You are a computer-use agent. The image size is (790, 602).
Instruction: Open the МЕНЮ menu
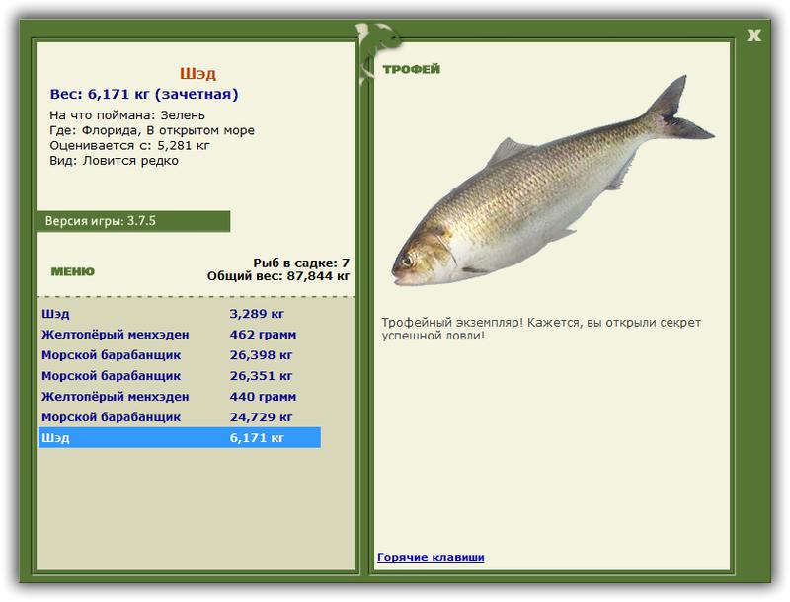pyautogui.click(x=72, y=271)
